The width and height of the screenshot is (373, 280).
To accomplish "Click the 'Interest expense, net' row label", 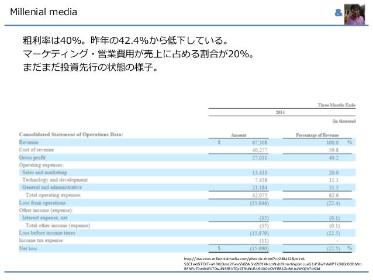I will [44, 217].
